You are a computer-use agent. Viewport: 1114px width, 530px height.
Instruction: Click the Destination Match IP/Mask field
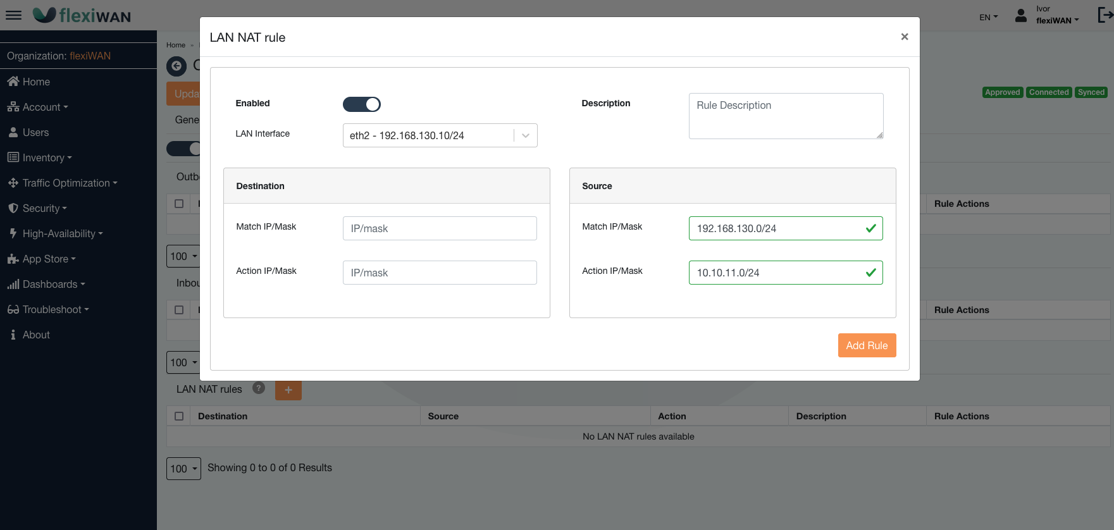440,228
